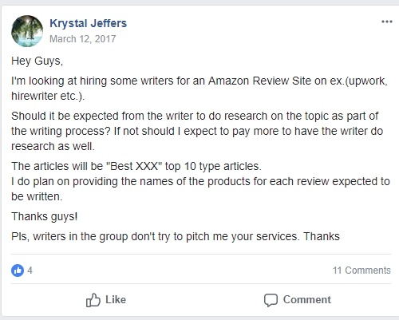Viewport: 399px width, 320px height.
Task: Click the 'Hey Guys,' greeting line
Action: click(x=37, y=61)
